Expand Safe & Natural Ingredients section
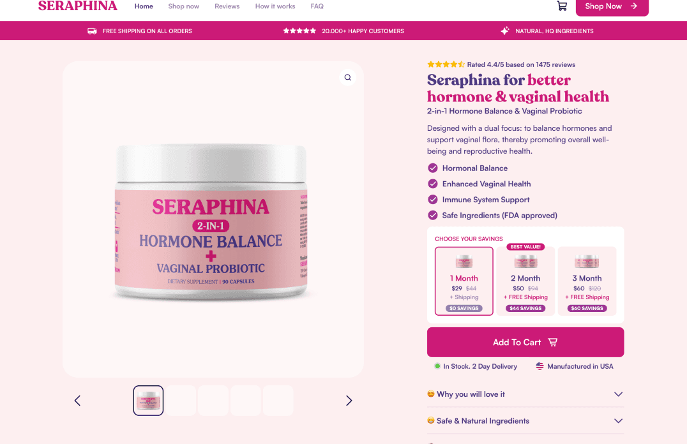This screenshot has width=687, height=444. point(525,421)
